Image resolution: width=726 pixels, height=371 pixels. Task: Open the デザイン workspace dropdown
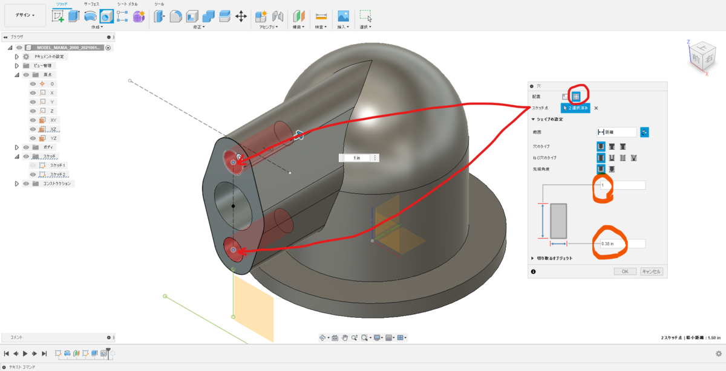[x=25, y=15]
